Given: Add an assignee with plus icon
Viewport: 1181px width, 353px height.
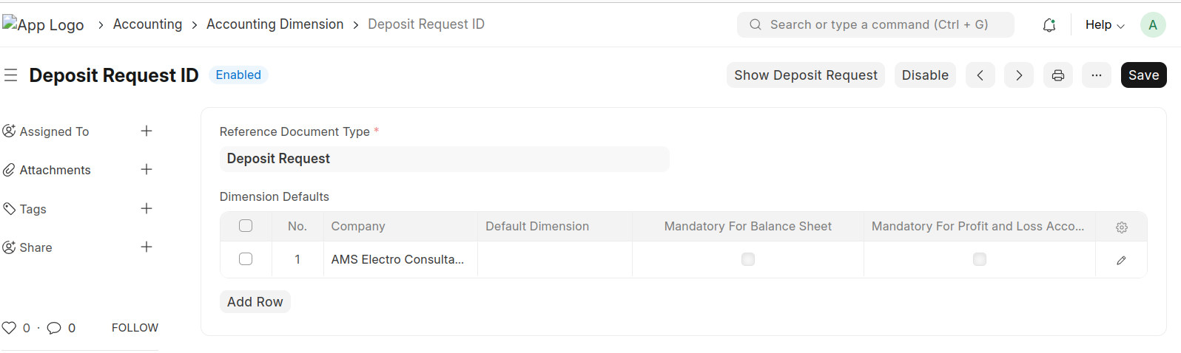Looking at the screenshot, I should (x=147, y=131).
